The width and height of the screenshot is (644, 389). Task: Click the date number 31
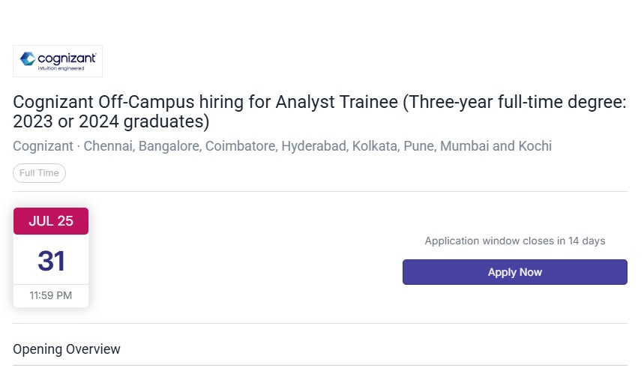click(51, 261)
